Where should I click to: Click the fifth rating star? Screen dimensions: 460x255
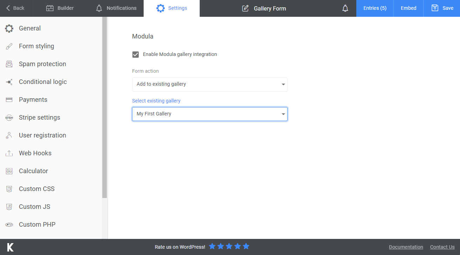pos(246,246)
